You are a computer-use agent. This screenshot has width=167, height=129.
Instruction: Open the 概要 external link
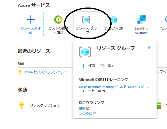pos(84,109)
